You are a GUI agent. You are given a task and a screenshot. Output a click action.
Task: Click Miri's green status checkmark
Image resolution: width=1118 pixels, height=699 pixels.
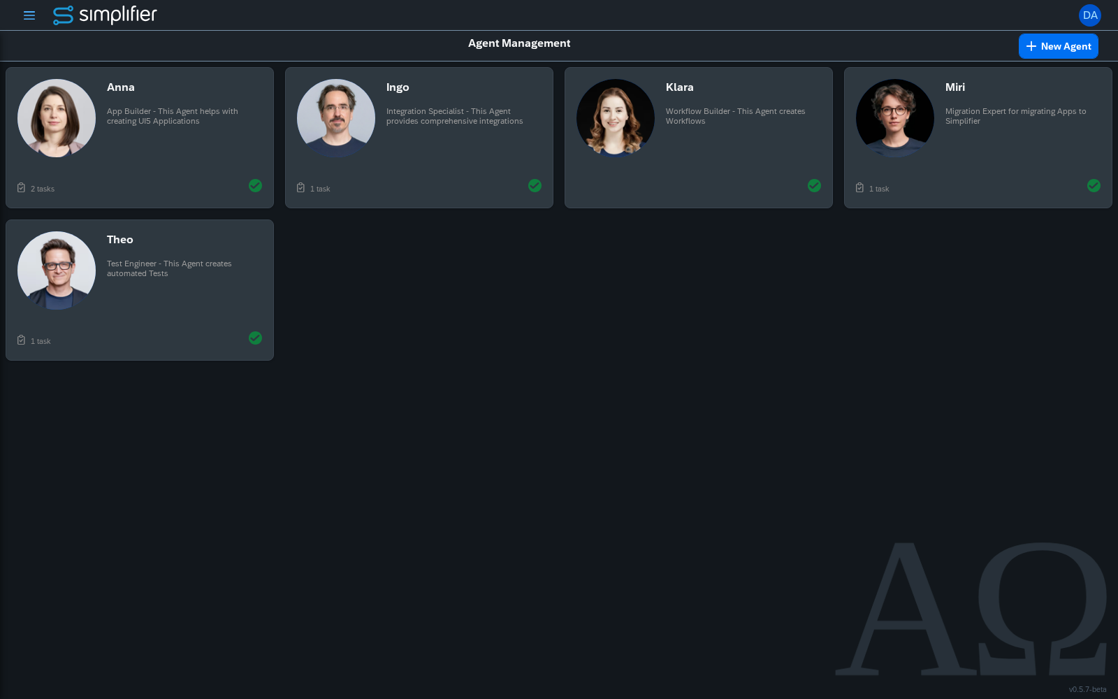pos(1094,185)
